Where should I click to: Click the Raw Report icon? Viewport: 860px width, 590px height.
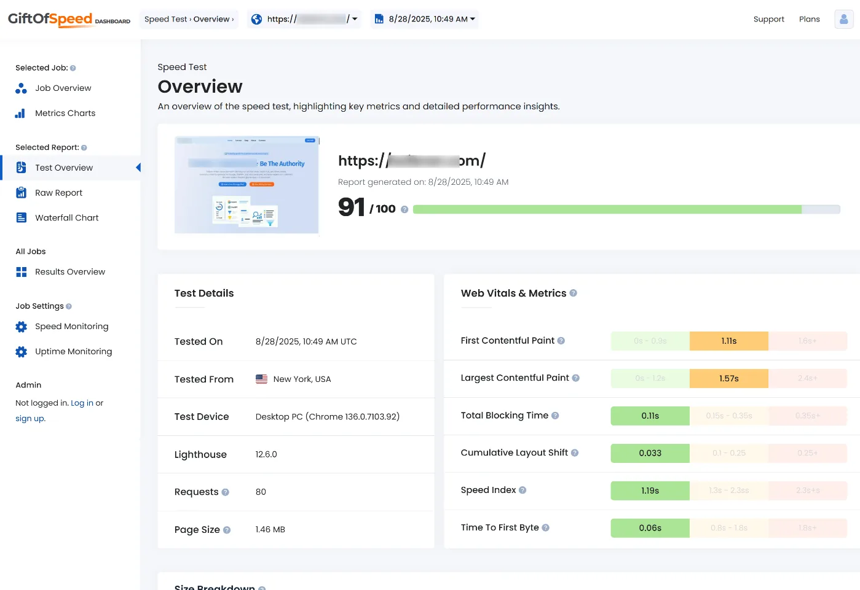[x=21, y=193]
